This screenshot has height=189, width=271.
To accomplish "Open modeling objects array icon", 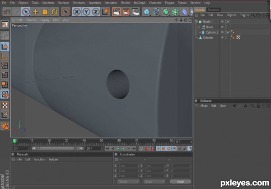I will 175,12.
